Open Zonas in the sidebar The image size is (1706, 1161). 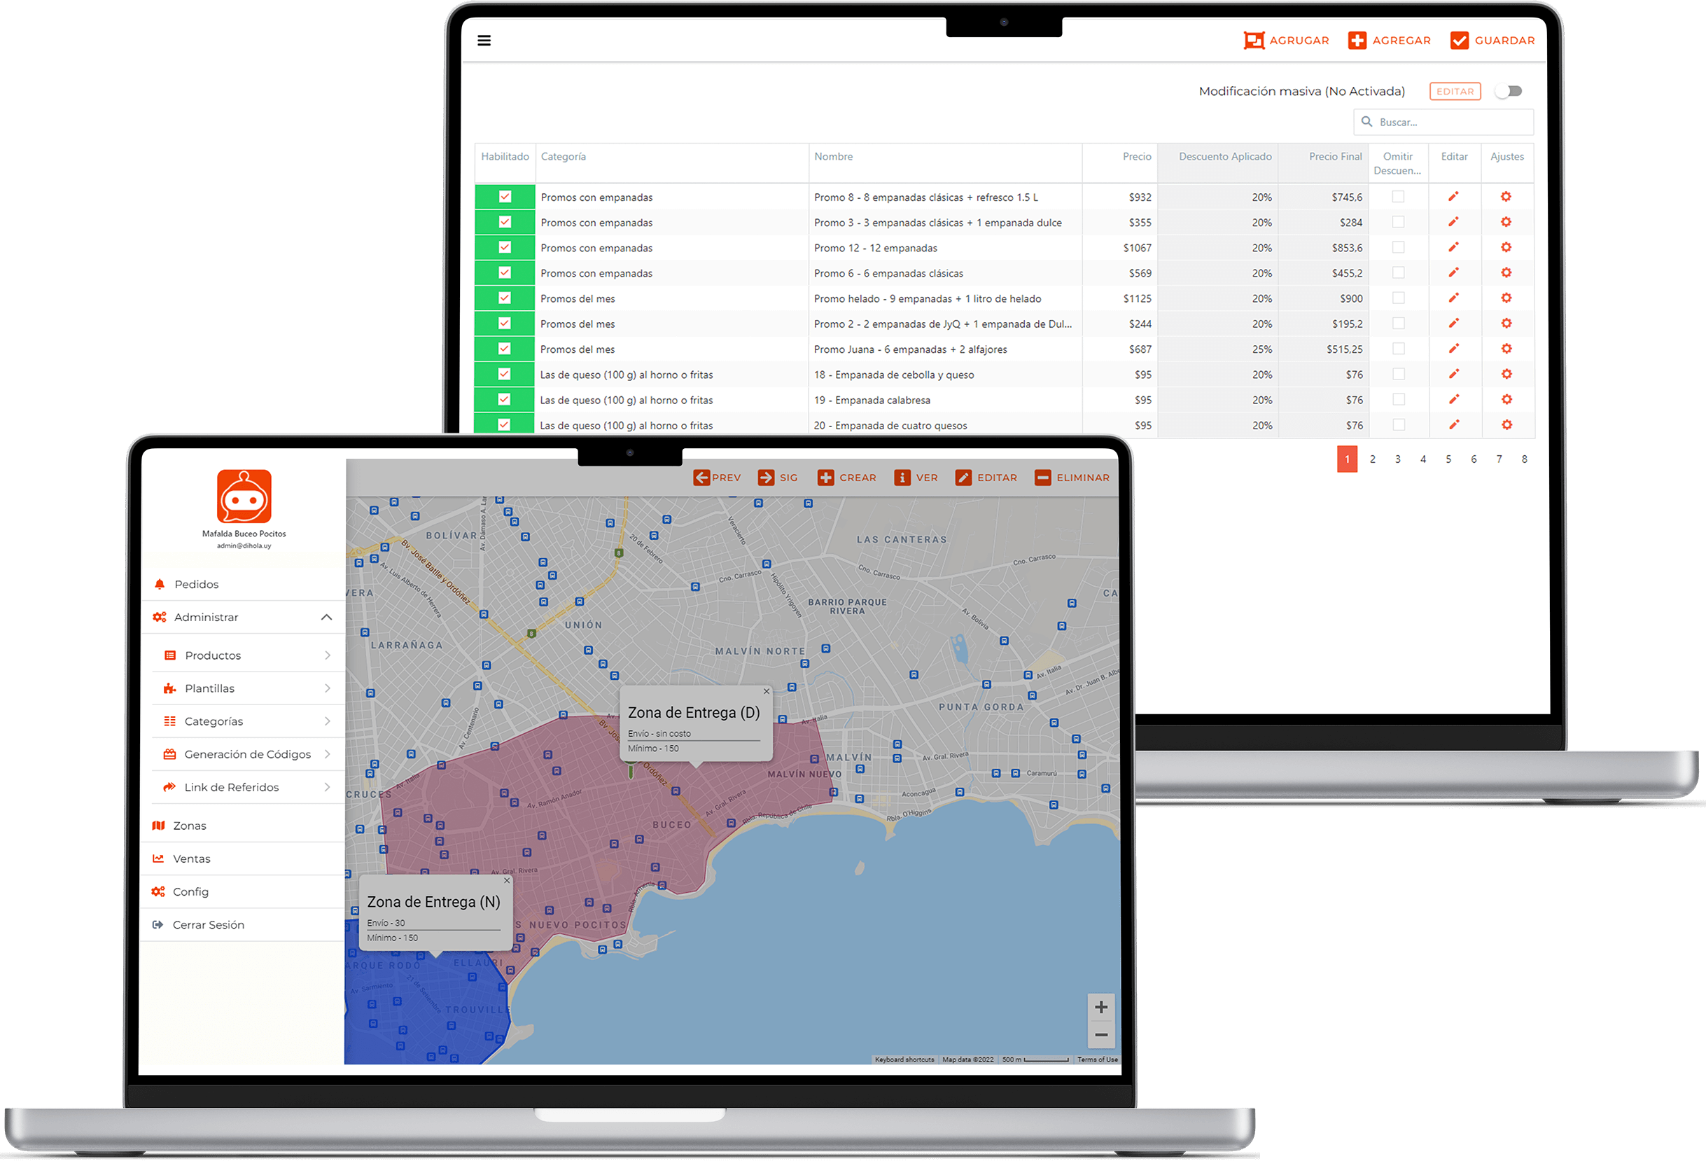pyautogui.click(x=243, y=826)
